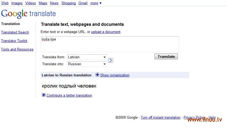The image size is (227, 128).
Task: Open Maps in top navigation
Action: point(43,3)
